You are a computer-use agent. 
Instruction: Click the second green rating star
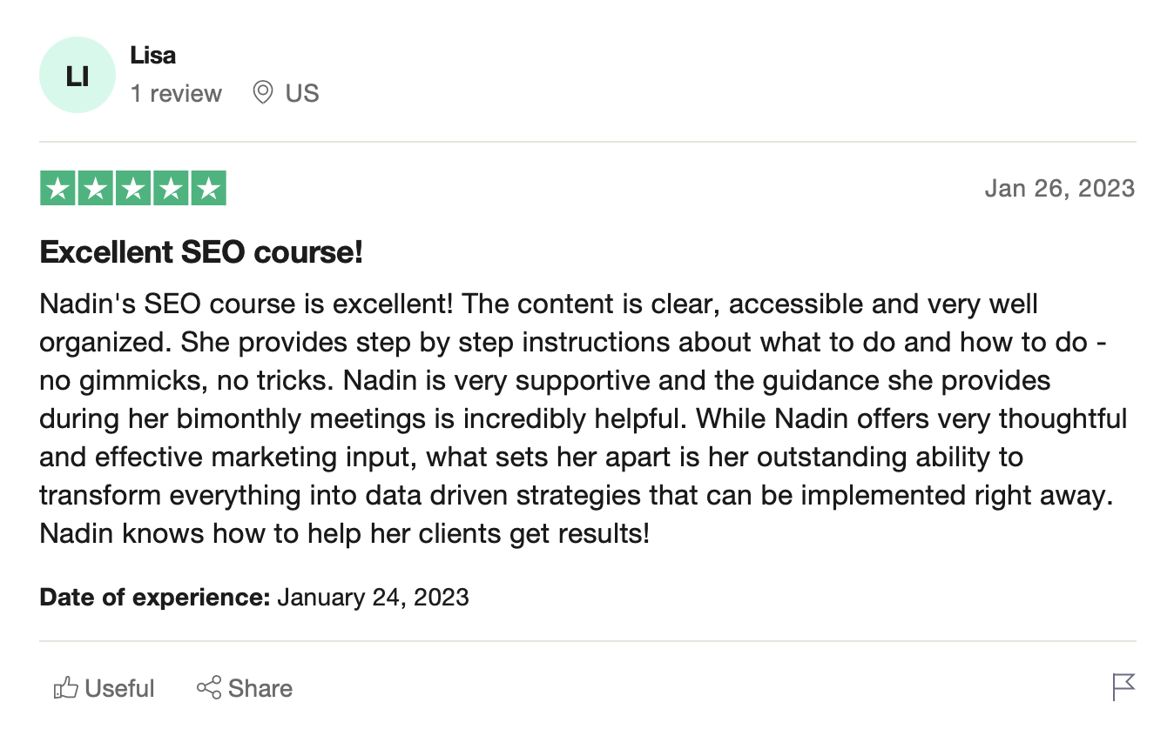95,189
